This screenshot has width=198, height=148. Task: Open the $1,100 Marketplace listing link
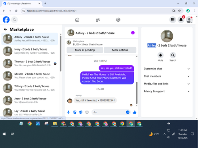[88, 45]
